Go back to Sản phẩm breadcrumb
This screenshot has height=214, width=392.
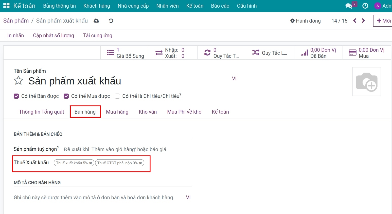[16, 21]
